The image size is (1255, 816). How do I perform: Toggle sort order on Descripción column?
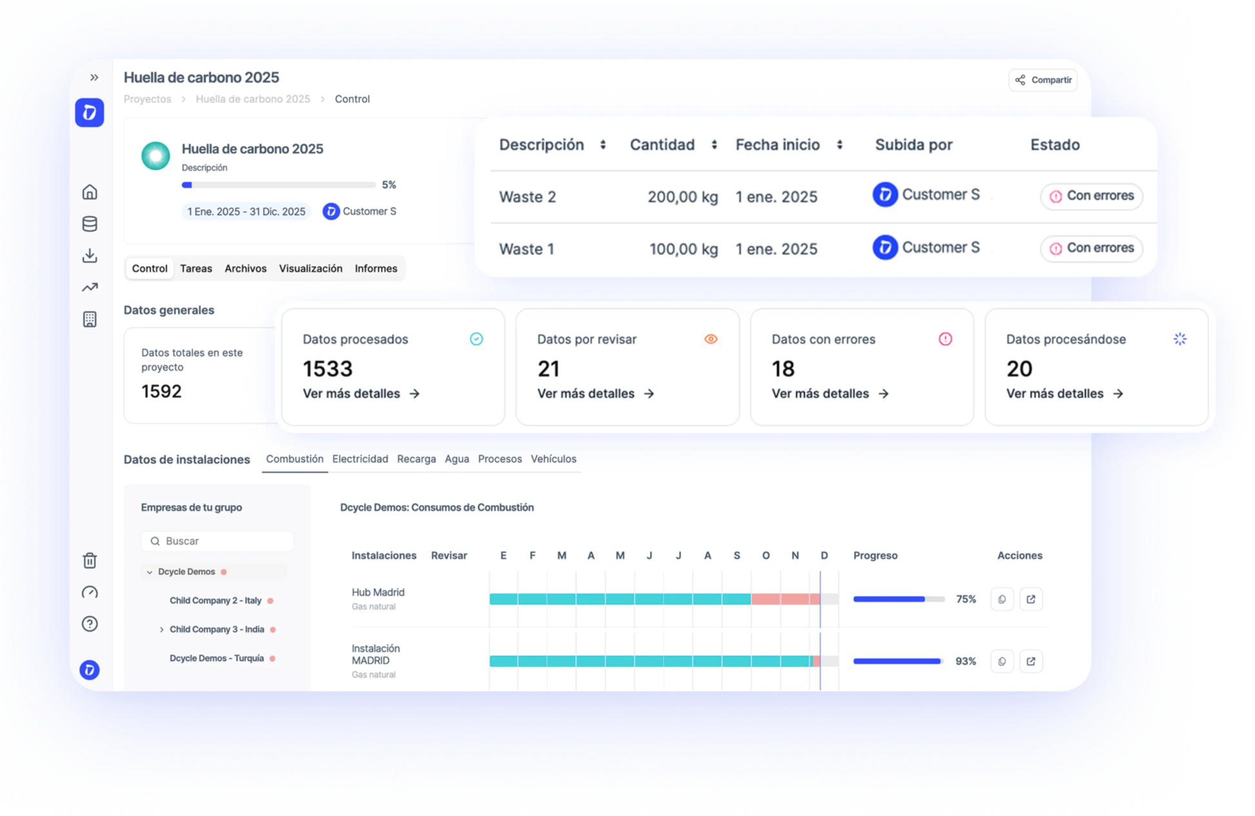pos(603,145)
